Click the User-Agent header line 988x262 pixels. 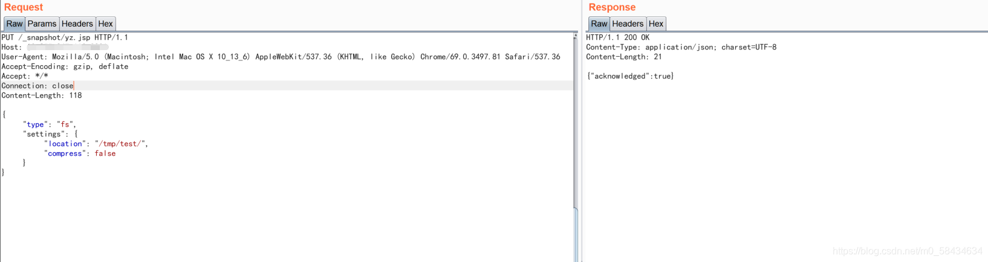(x=281, y=57)
